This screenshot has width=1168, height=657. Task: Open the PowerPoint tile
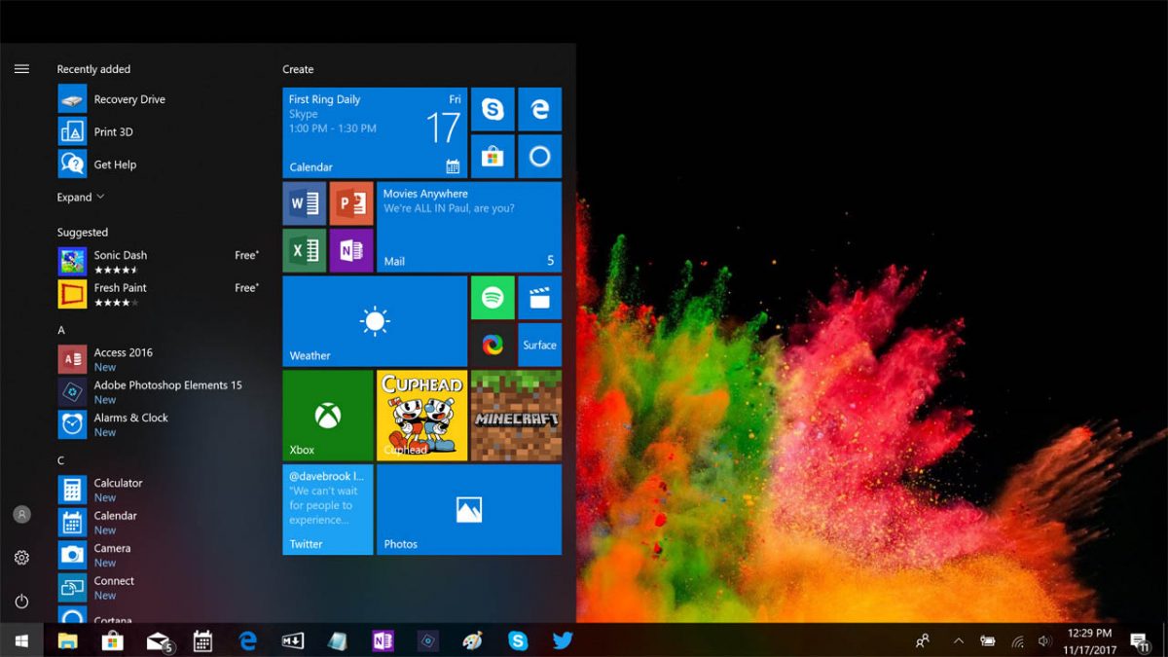(x=351, y=202)
